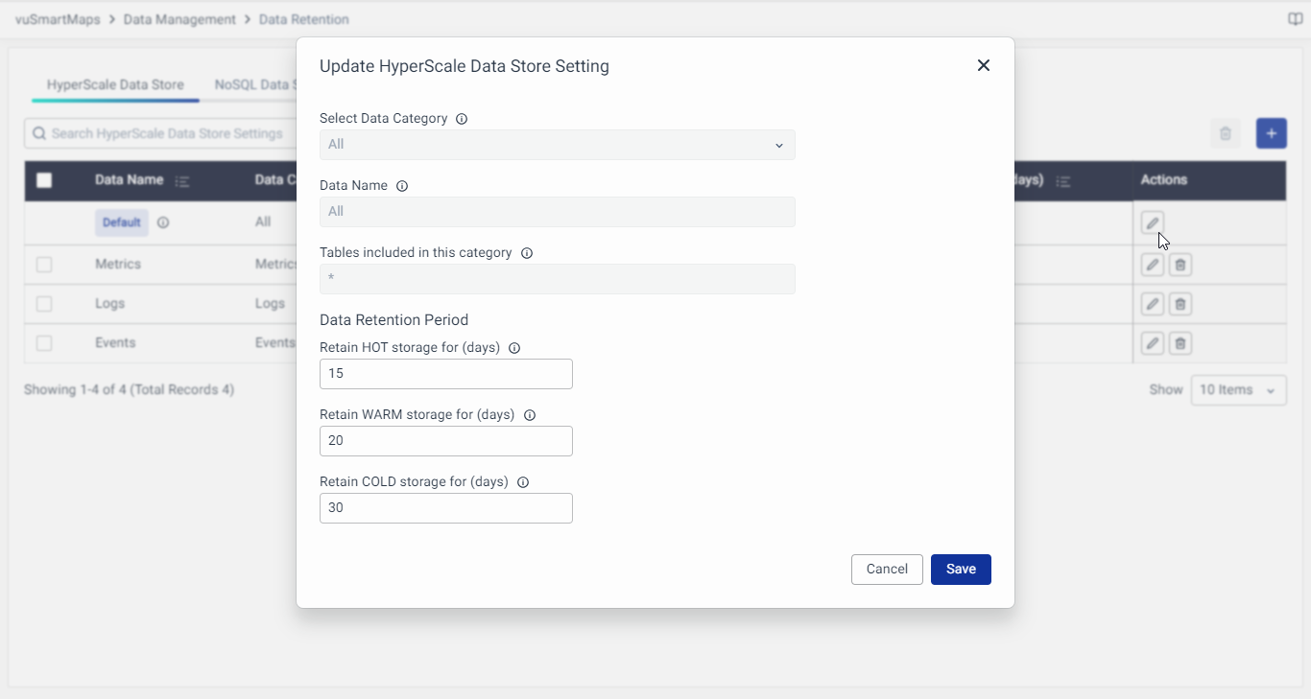1311x699 pixels.
Task: Open the Show 10 Items page size dropdown
Action: coord(1238,390)
